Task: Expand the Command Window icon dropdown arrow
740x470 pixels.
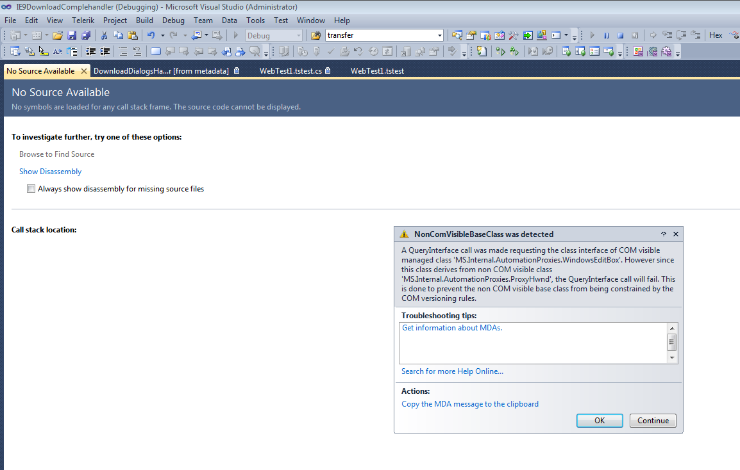Action: click(x=566, y=35)
